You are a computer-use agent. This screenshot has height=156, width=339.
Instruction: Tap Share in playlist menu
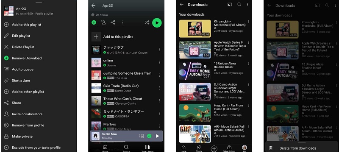tap(17, 103)
